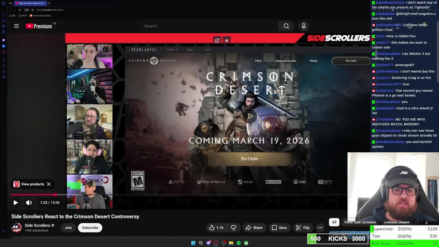Viewport: 439px width, 247px height.
Task: Open the browser sidebar Settings gear
Action: pos(3,77)
